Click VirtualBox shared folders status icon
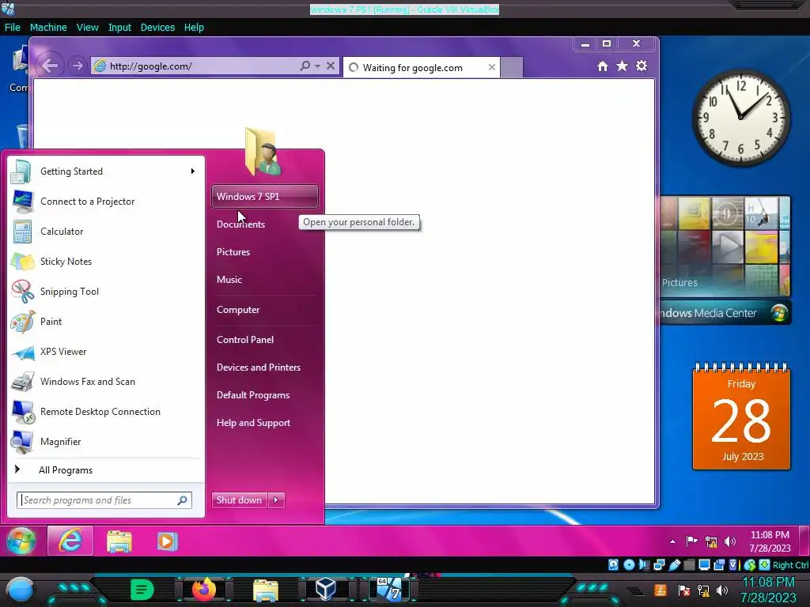810x607 pixels. [689, 564]
